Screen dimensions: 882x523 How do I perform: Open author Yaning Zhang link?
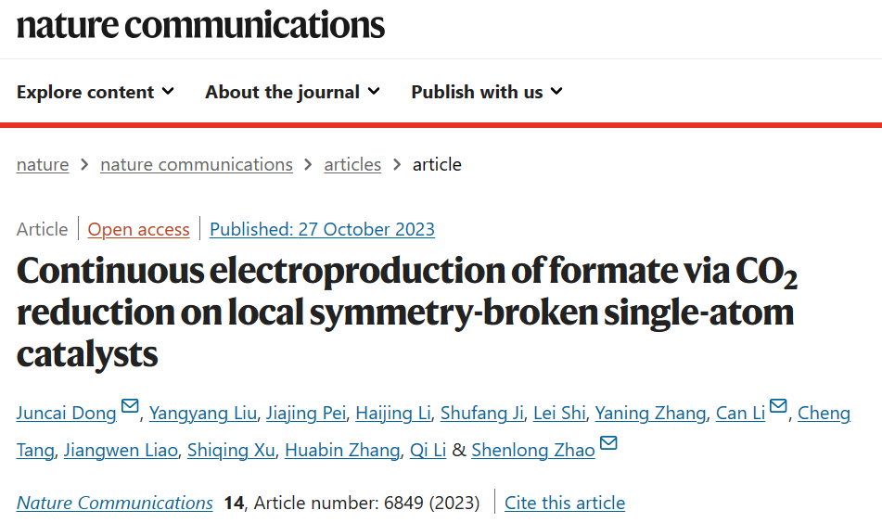(x=650, y=414)
